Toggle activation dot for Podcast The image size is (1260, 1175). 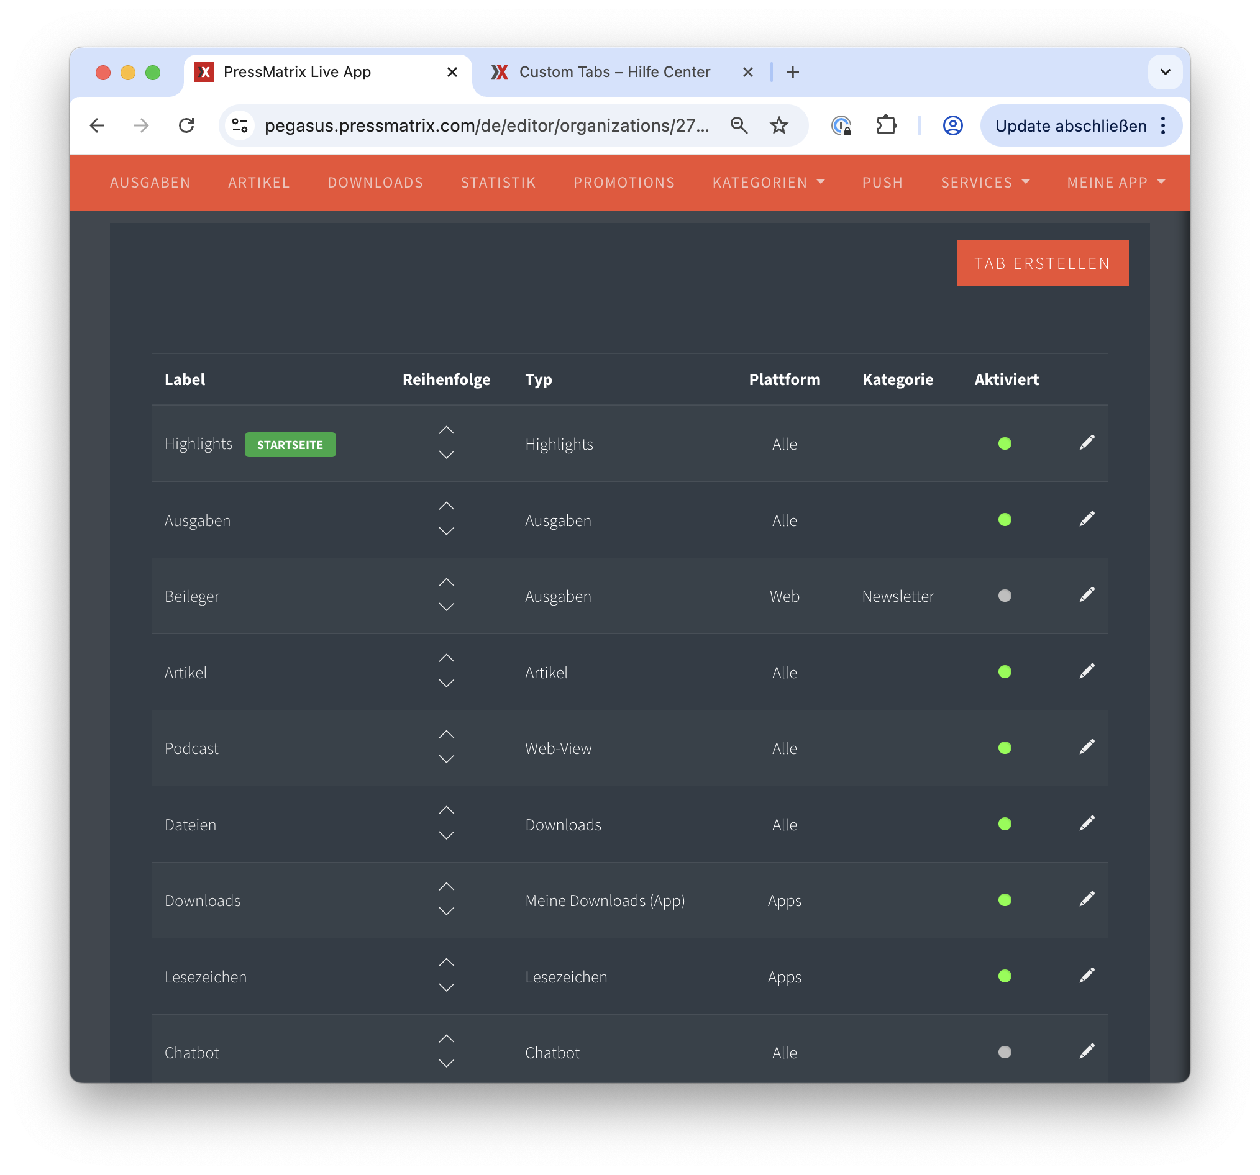click(x=1004, y=748)
